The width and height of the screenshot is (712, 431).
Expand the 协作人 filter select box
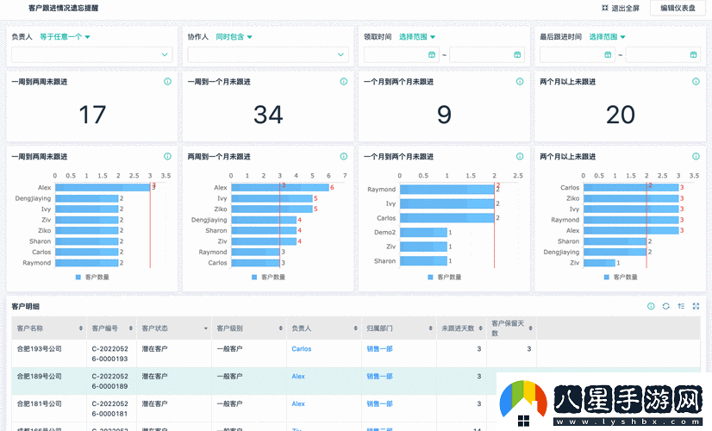click(268, 54)
